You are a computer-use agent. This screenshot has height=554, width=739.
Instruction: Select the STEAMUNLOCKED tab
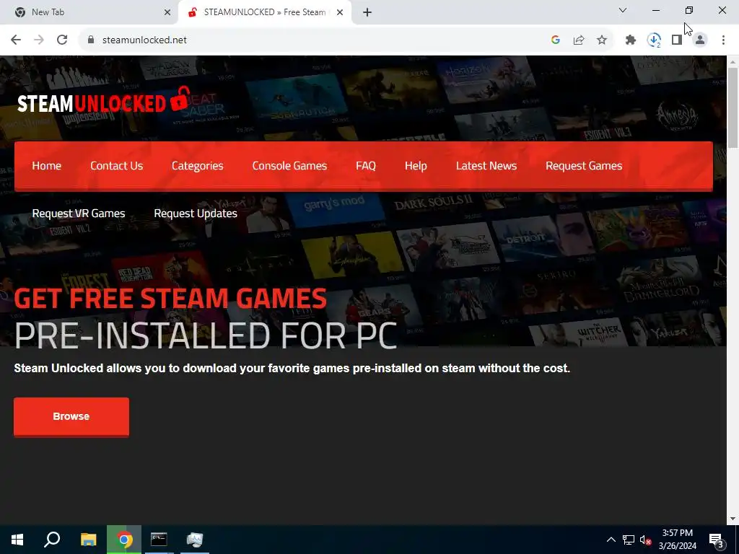click(265, 12)
